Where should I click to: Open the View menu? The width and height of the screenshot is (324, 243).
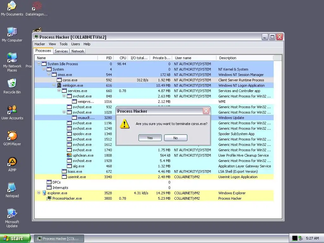coord(52,44)
